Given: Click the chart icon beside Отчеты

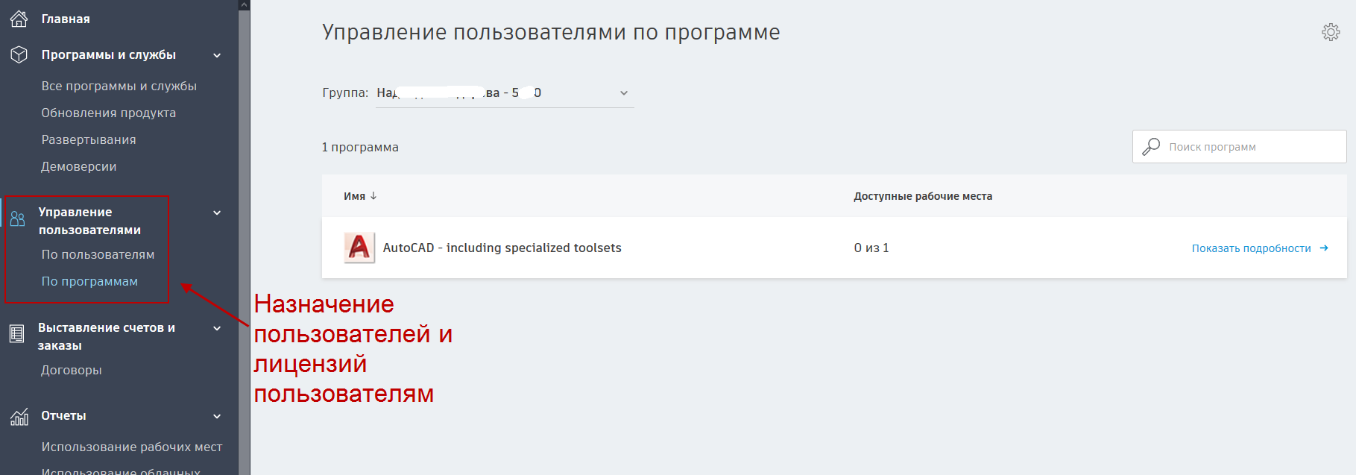Looking at the screenshot, I should tap(19, 417).
